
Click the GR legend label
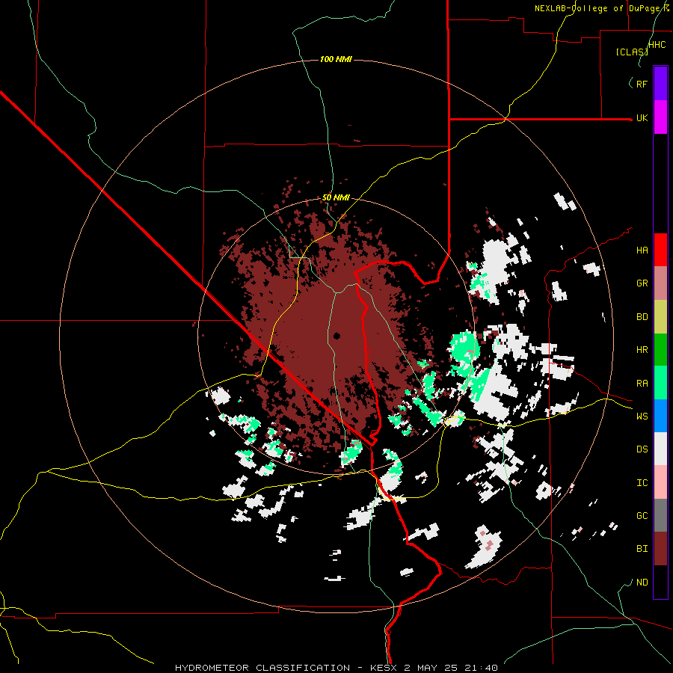(x=642, y=283)
